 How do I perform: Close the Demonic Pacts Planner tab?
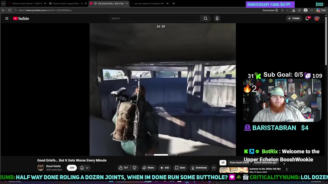pos(45,4)
